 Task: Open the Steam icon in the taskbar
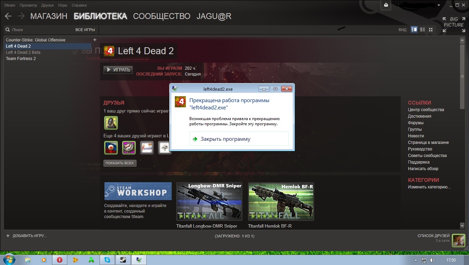[123, 260]
